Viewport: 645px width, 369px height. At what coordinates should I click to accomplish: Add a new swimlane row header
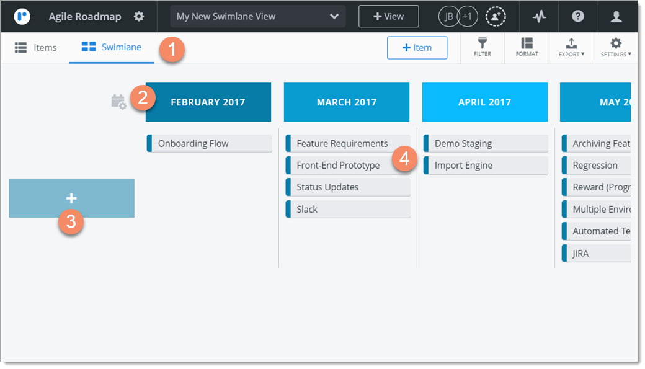click(x=71, y=198)
